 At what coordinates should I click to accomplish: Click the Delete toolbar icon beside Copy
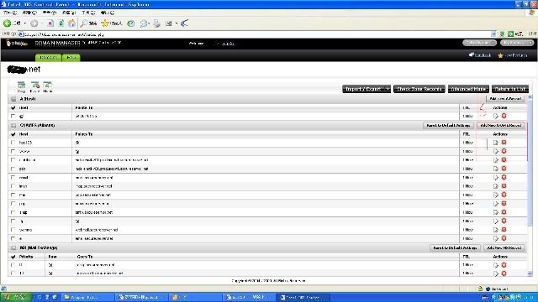34,86
